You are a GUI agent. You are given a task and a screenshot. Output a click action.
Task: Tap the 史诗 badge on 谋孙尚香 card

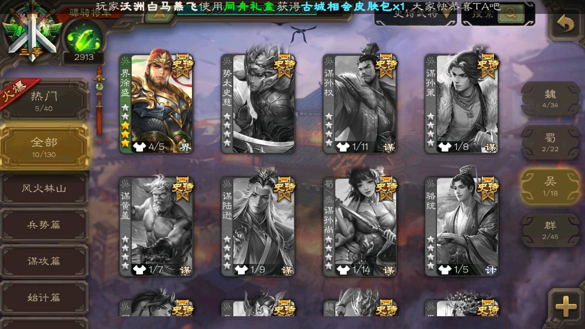(386, 189)
